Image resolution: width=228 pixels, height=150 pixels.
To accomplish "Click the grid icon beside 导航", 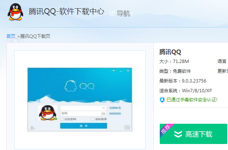I will tap(112, 13).
